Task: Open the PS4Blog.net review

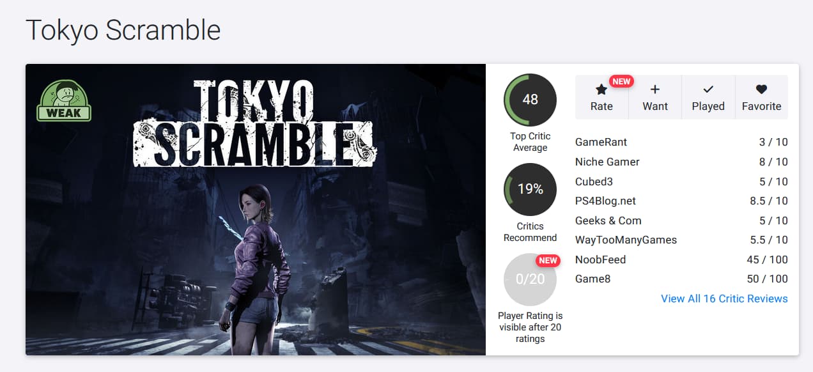Action: click(605, 201)
